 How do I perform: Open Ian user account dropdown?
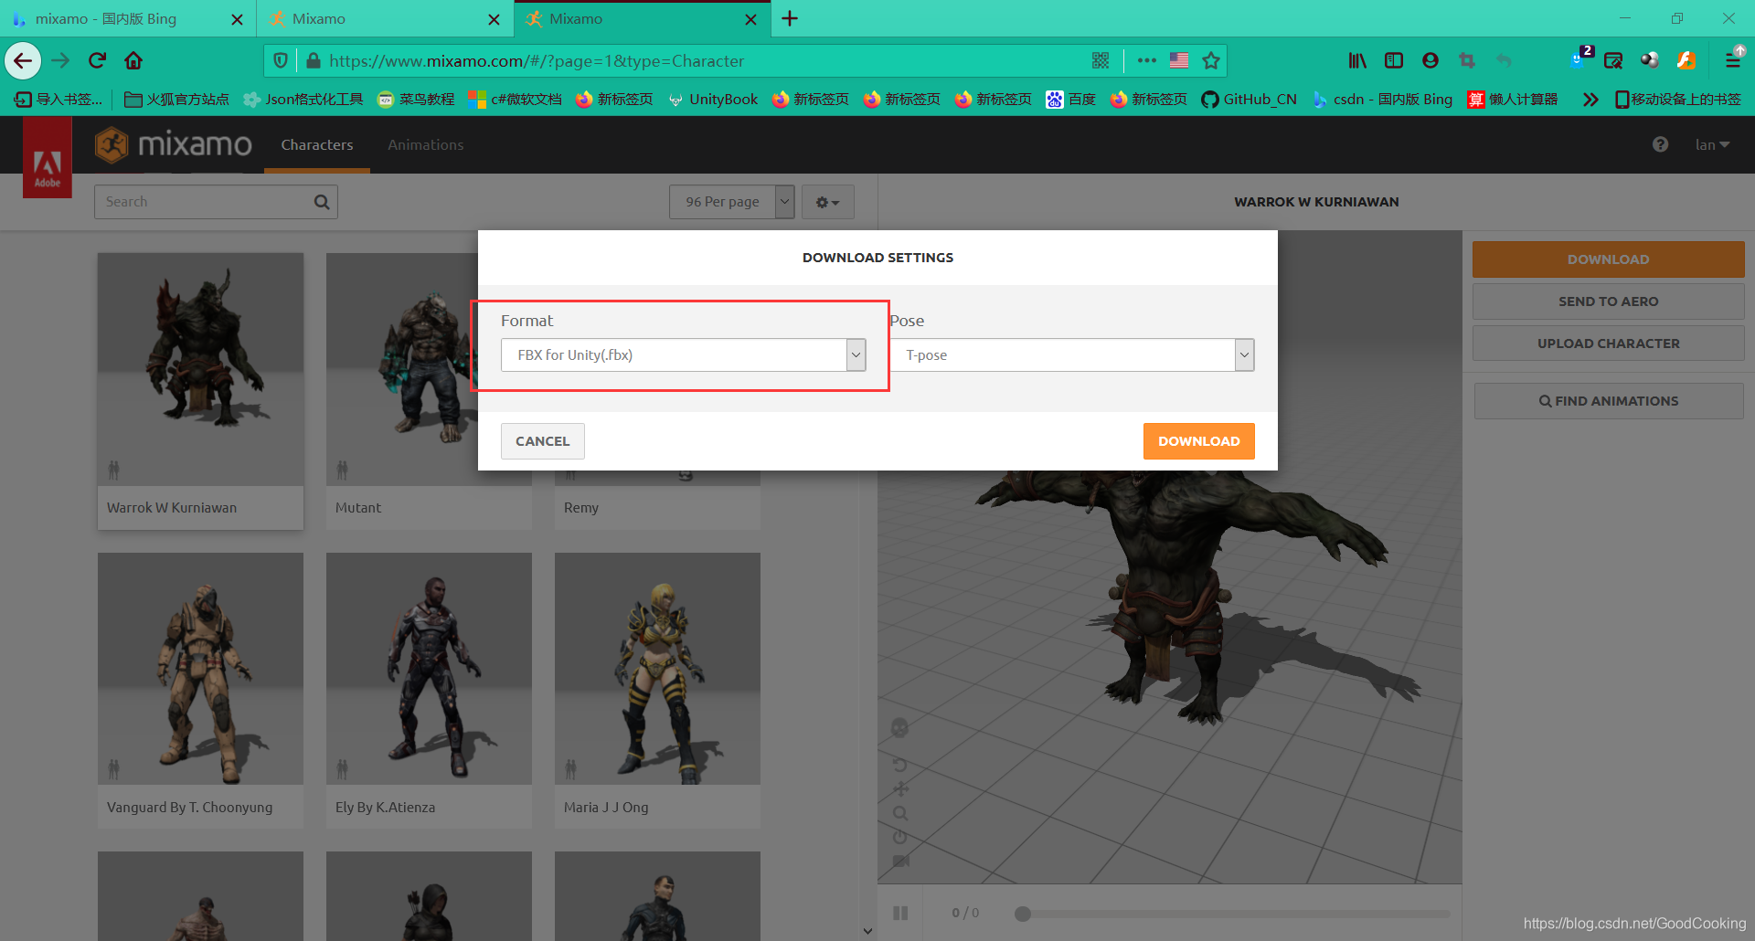tap(1712, 144)
